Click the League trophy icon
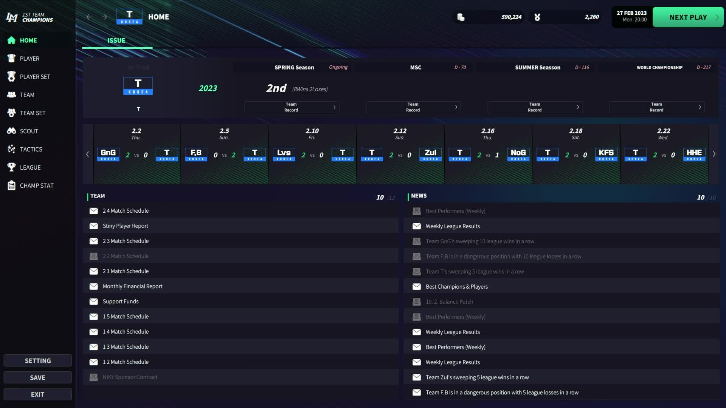The height and width of the screenshot is (408, 726). (x=11, y=167)
